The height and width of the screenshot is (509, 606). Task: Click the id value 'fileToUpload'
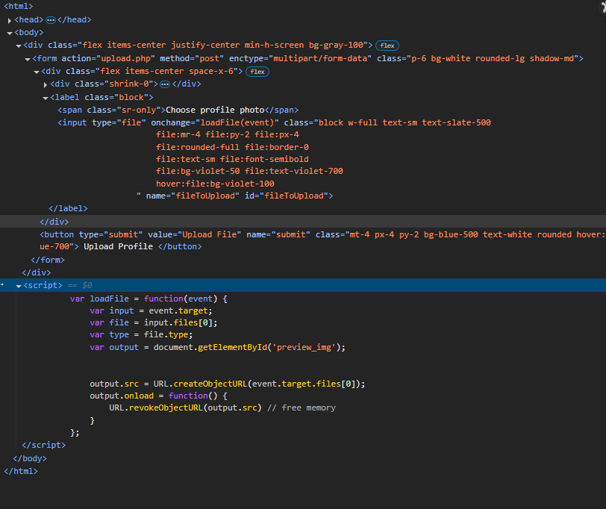click(294, 196)
